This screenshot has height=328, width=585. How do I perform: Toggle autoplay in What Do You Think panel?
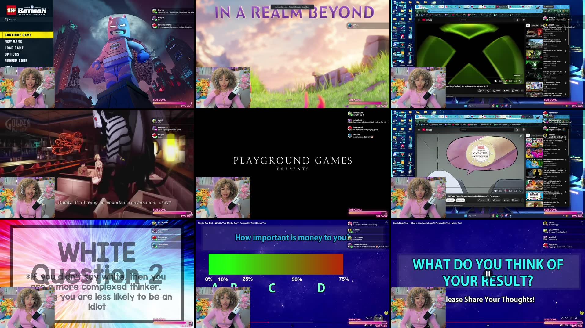pos(561,325)
